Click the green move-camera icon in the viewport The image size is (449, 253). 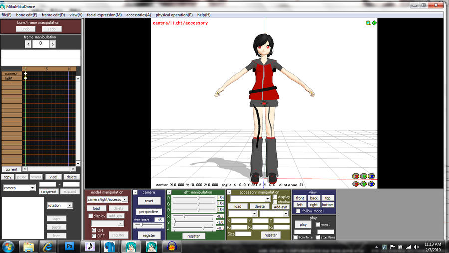374,23
